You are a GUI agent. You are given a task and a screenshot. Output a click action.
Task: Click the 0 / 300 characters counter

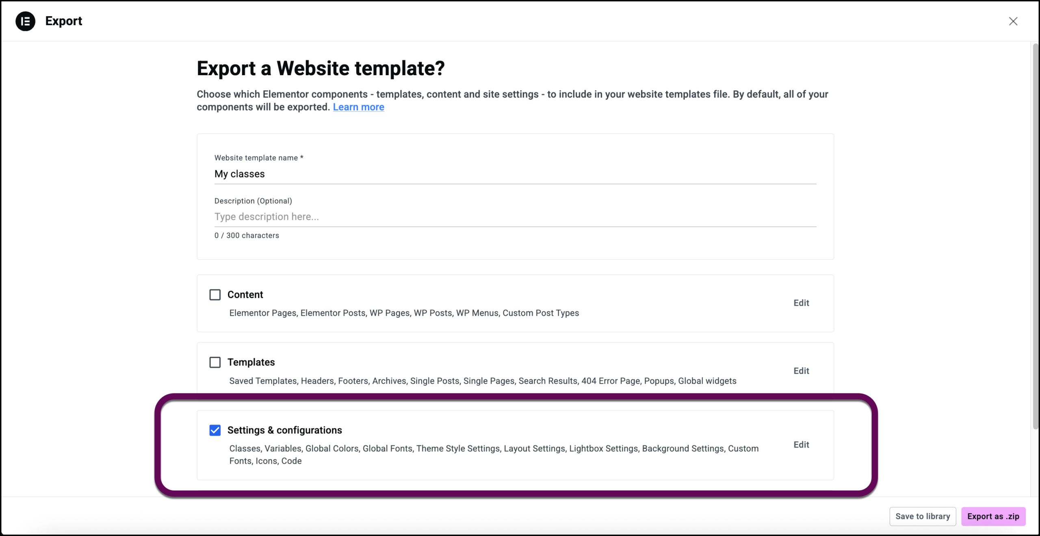coord(247,235)
